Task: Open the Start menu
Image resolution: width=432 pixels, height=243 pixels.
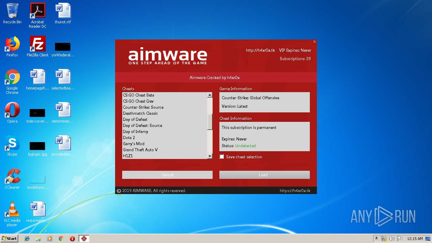Action: [x=9, y=239]
